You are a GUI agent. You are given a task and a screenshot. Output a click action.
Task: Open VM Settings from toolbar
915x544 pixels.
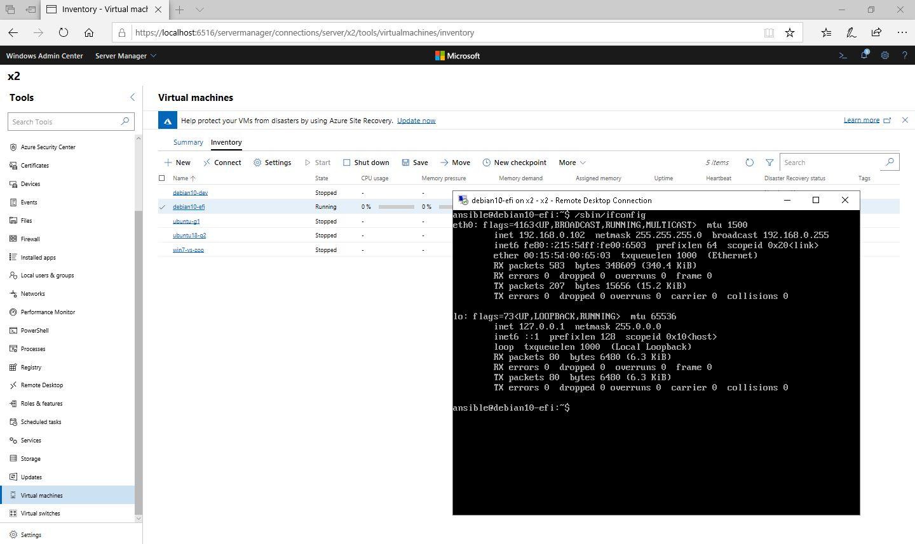click(272, 163)
